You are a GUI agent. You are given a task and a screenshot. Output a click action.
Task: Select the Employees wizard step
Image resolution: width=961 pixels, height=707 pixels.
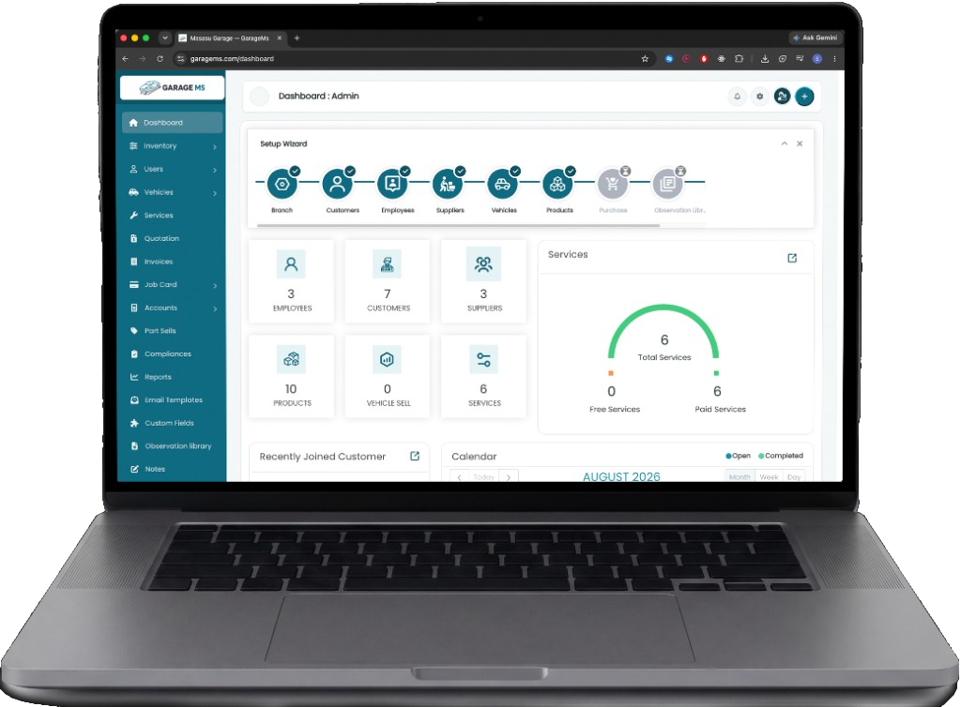[x=393, y=184]
